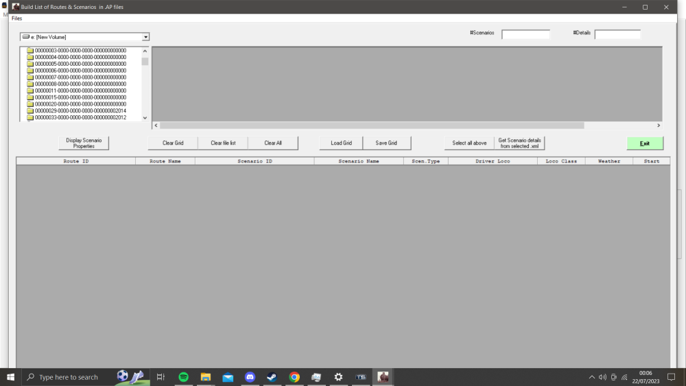Click the Display Scenario Properties button
This screenshot has height=386, width=686.
pos(84,143)
